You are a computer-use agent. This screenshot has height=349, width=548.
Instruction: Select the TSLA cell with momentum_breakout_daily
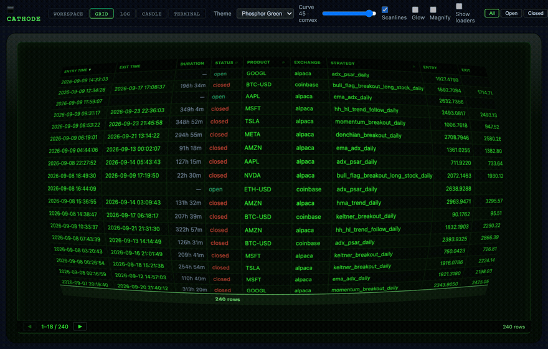click(252, 122)
